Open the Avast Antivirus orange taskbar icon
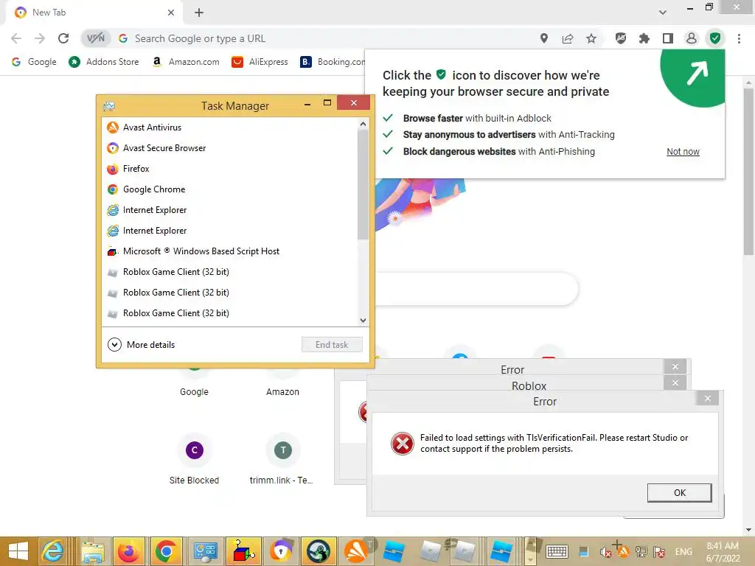This screenshot has height=566, width=755. pyautogui.click(x=356, y=551)
